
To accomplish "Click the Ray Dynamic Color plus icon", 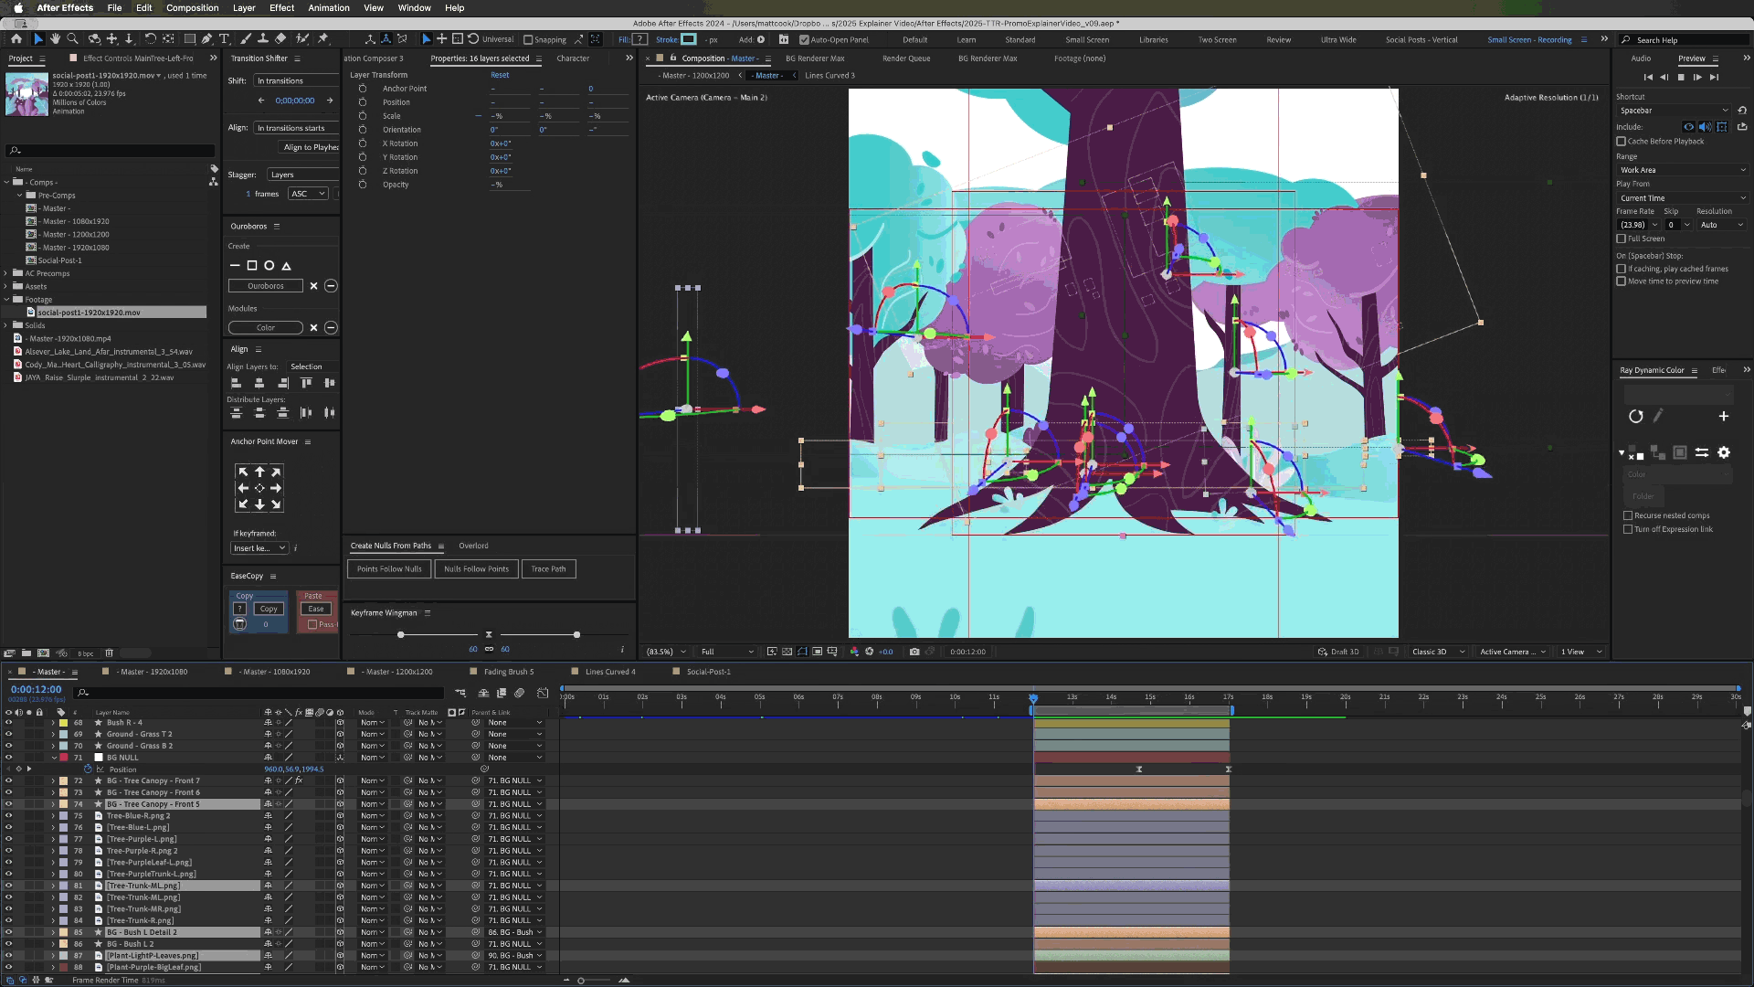I will click(x=1723, y=417).
